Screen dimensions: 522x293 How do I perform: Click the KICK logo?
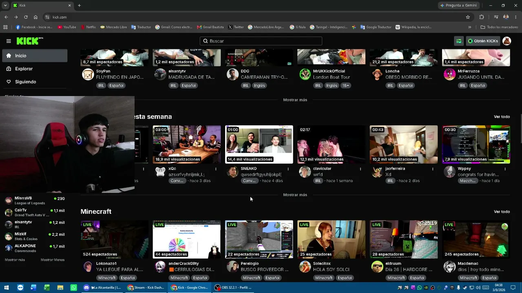[x=30, y=41]
